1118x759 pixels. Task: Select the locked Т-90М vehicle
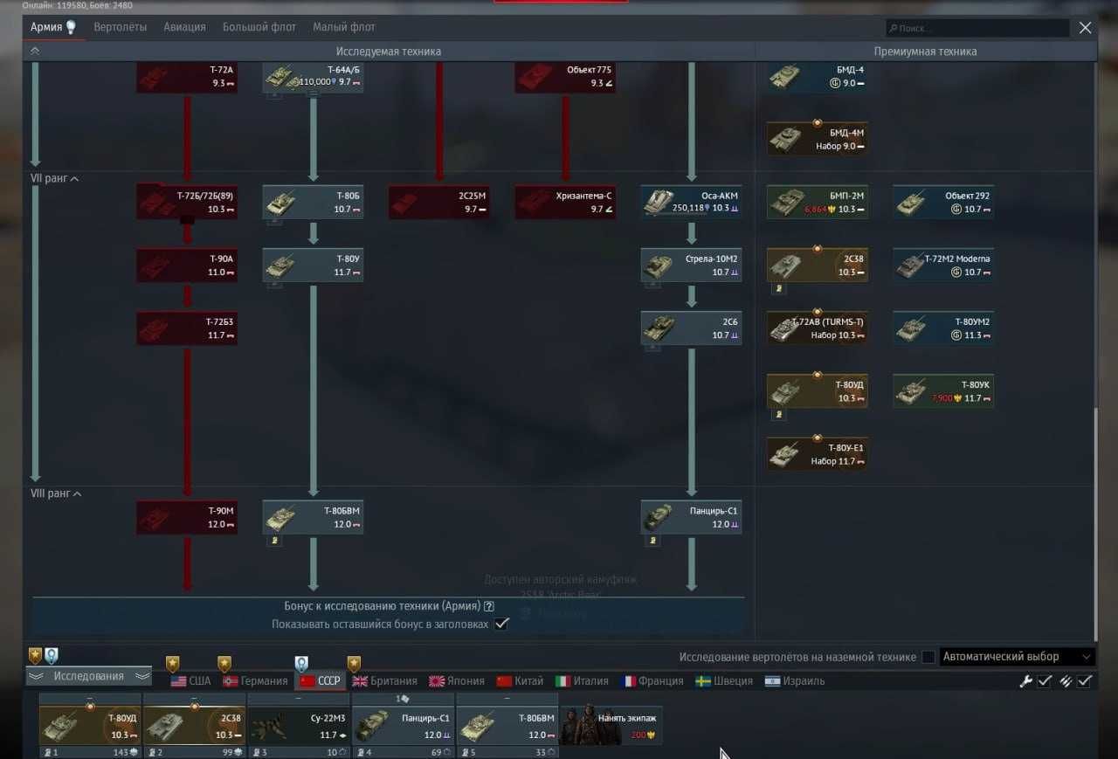point(187,517)
